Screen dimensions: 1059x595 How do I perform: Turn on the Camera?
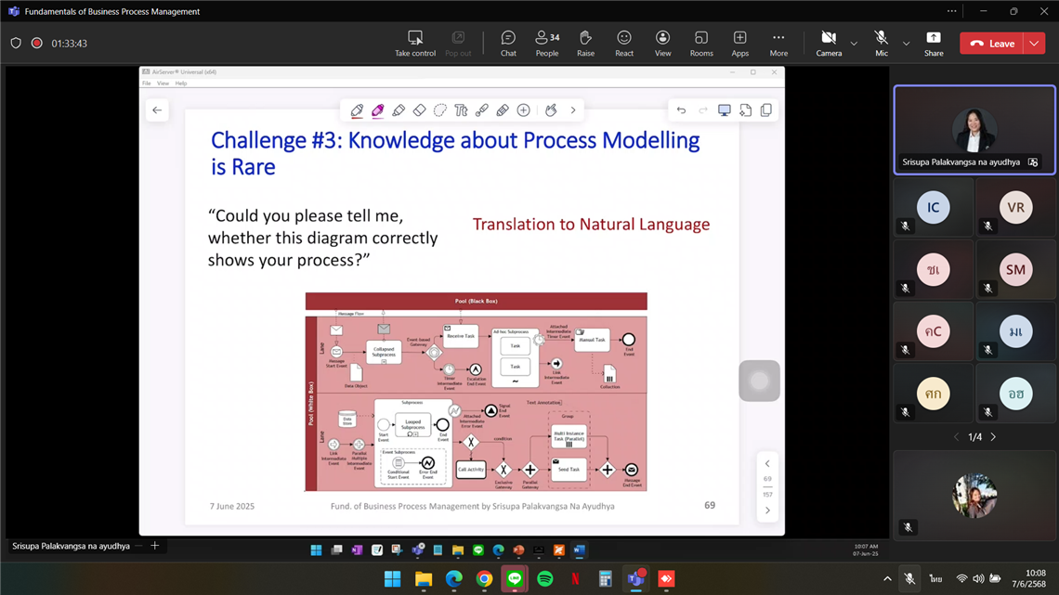[x=829, y=43]
